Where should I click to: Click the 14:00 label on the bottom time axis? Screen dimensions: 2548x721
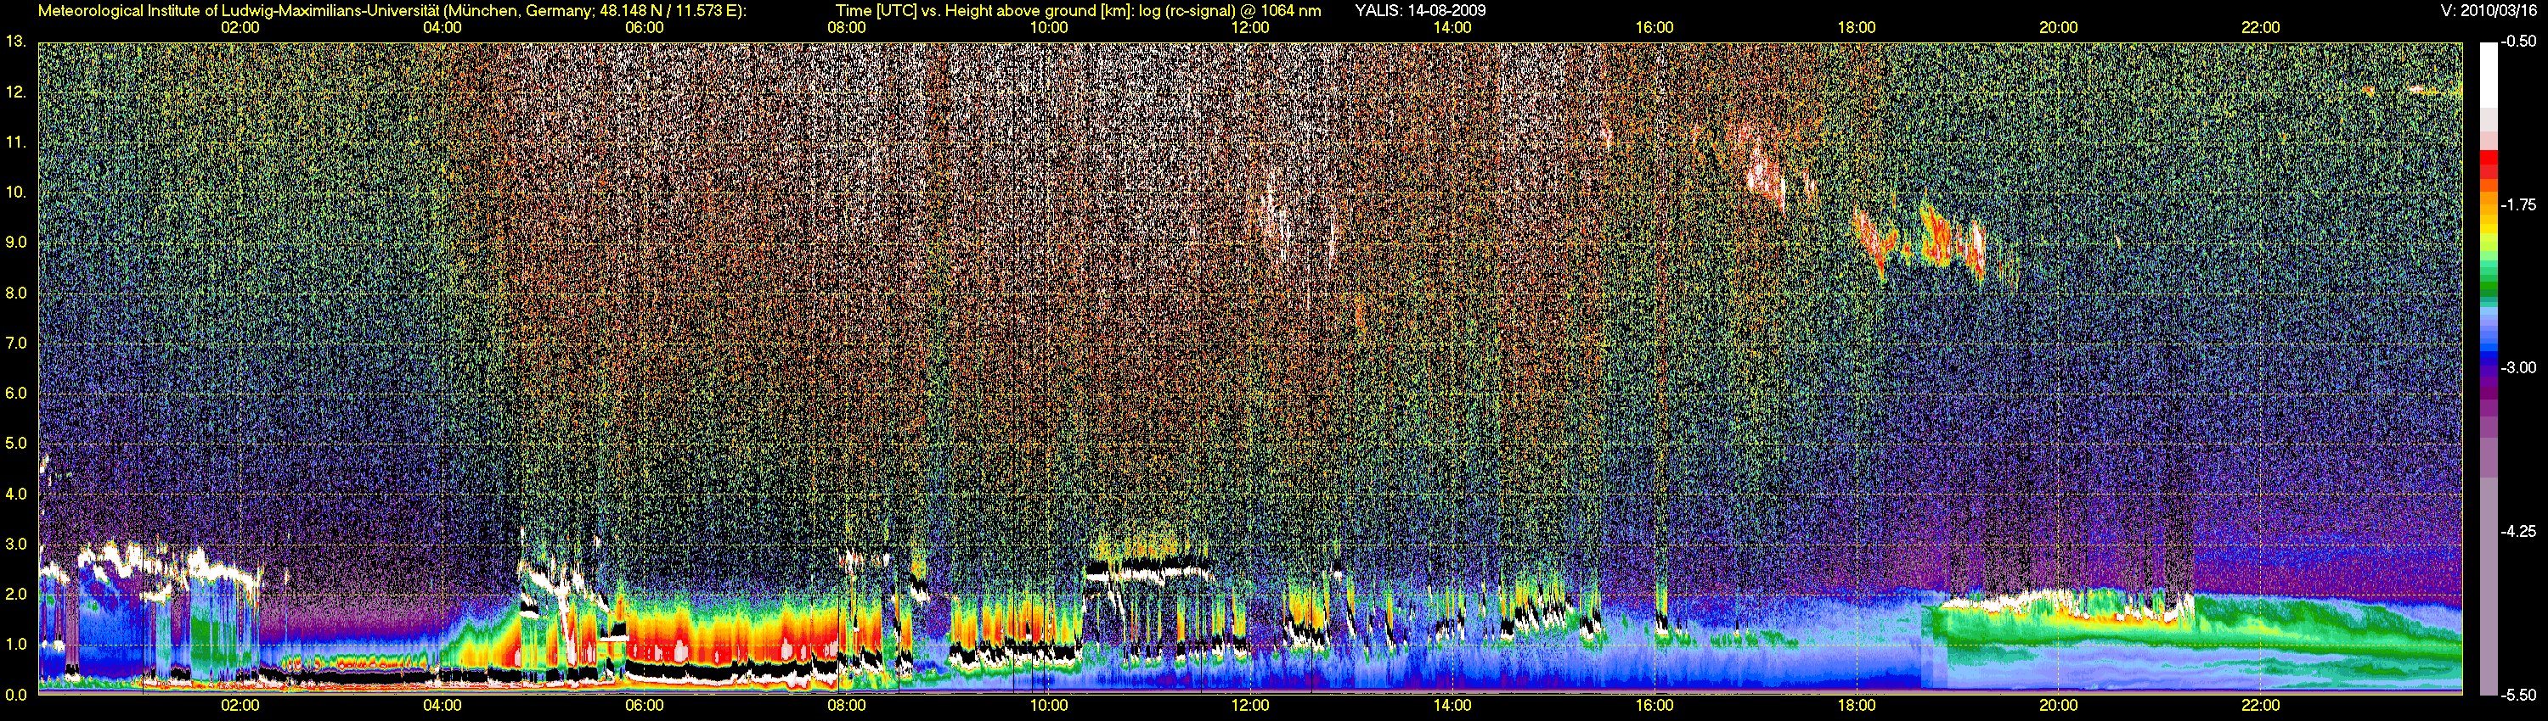click(1452, 705)
